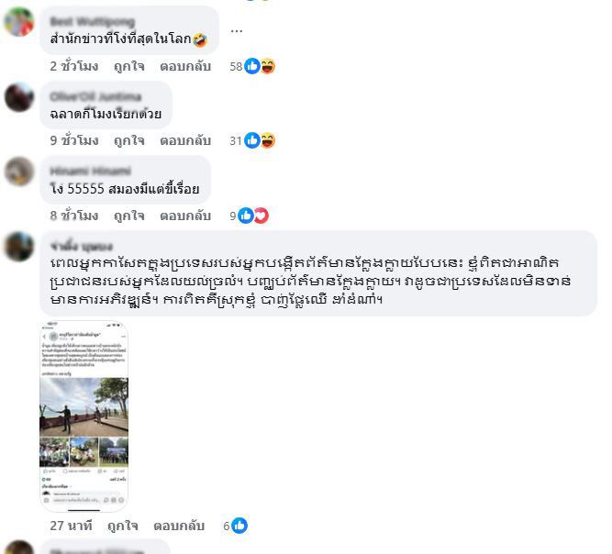Reply to the comment posted 9 ชั่วโมง ago

point(185,140)
